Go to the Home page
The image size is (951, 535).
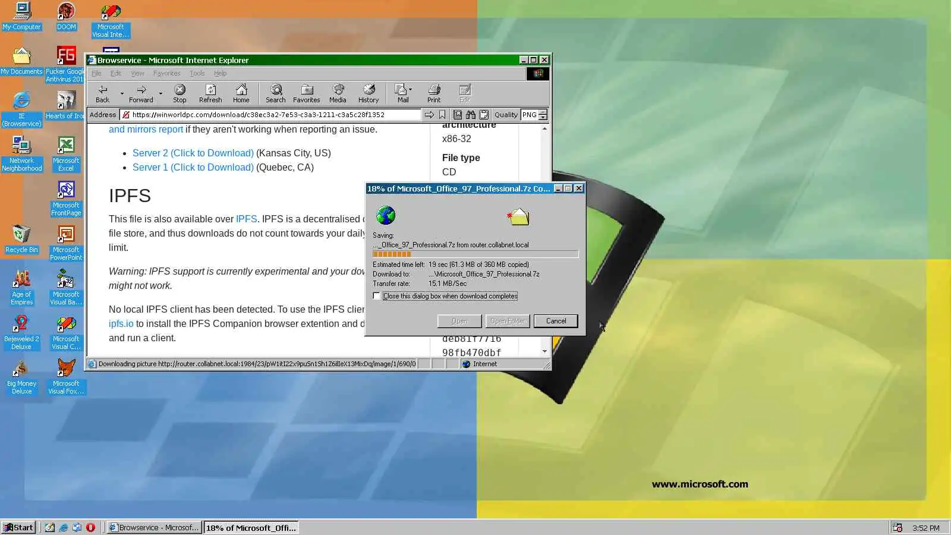pyautogui.click(x=241, y=93)
